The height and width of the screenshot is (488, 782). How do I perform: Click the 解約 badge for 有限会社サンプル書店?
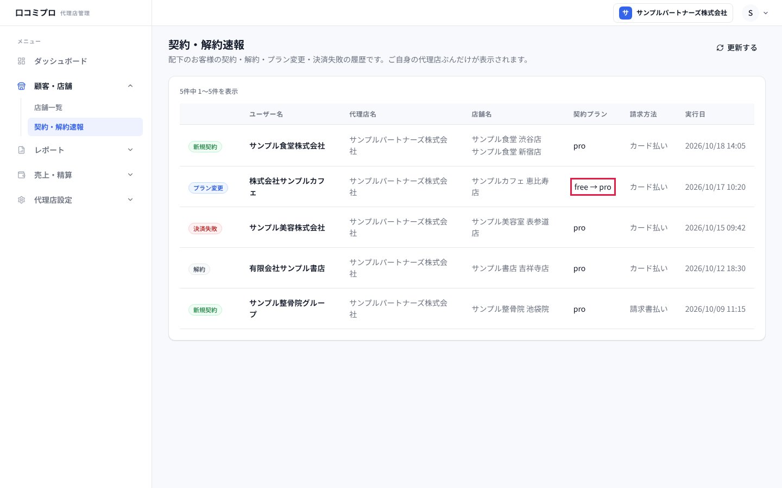point(199,269)
